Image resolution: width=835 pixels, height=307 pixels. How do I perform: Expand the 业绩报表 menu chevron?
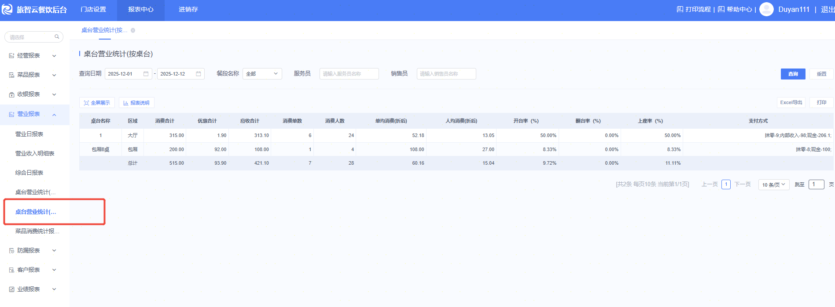(x=54, y=289)
